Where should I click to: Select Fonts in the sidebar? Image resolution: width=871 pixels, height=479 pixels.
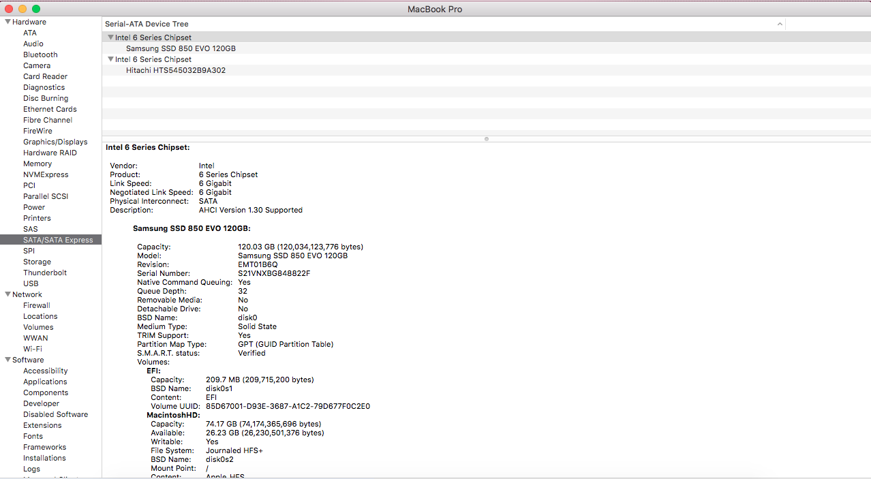pos(33,436)
